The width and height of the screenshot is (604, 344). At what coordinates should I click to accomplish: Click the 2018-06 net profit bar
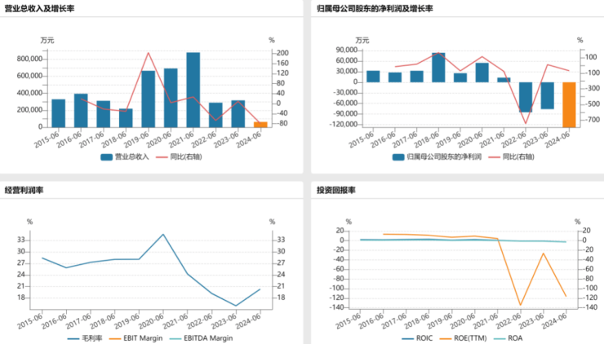(438, 68)
